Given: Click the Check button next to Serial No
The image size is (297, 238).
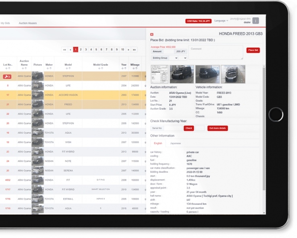Looking at the screenshot, I should 189,128.
